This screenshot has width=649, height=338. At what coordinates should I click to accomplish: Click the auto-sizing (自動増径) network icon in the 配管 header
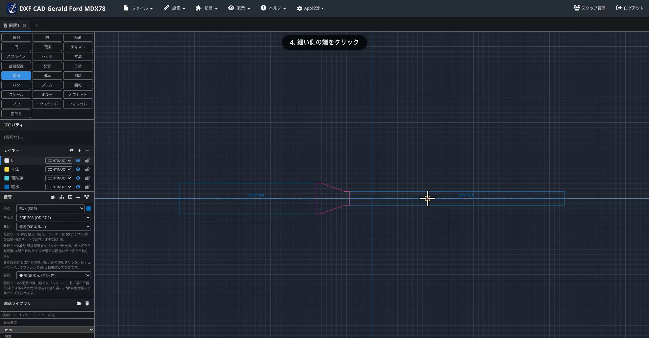[87, 197]
